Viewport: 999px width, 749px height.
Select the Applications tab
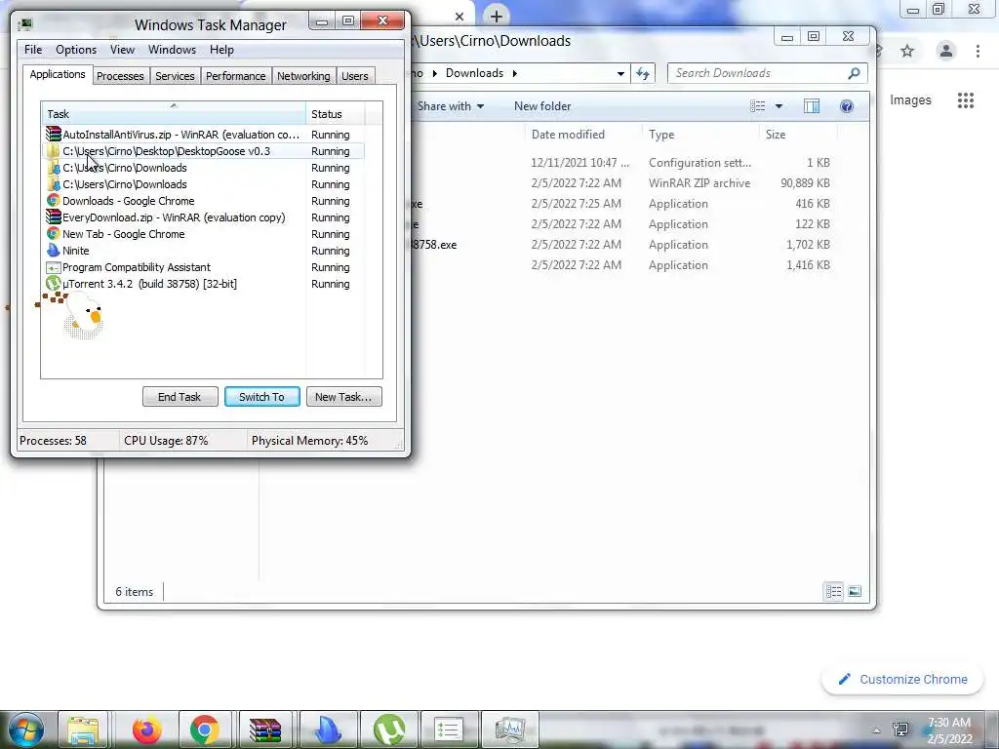(58, 74)
